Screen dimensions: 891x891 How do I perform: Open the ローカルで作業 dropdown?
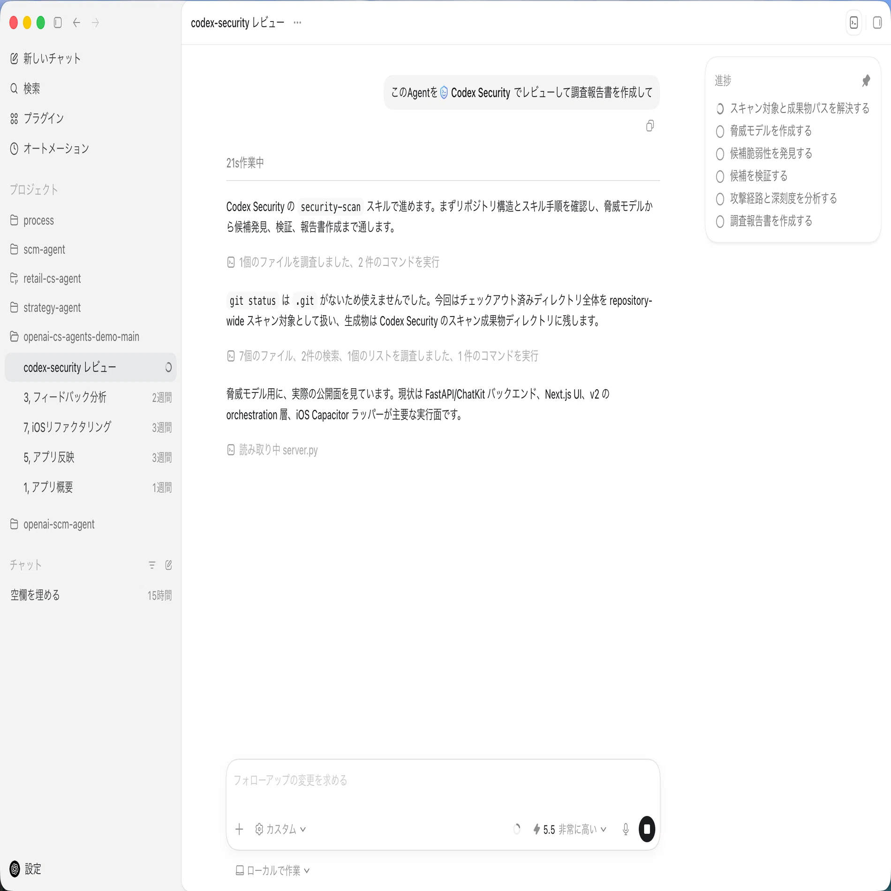[272, 870]
